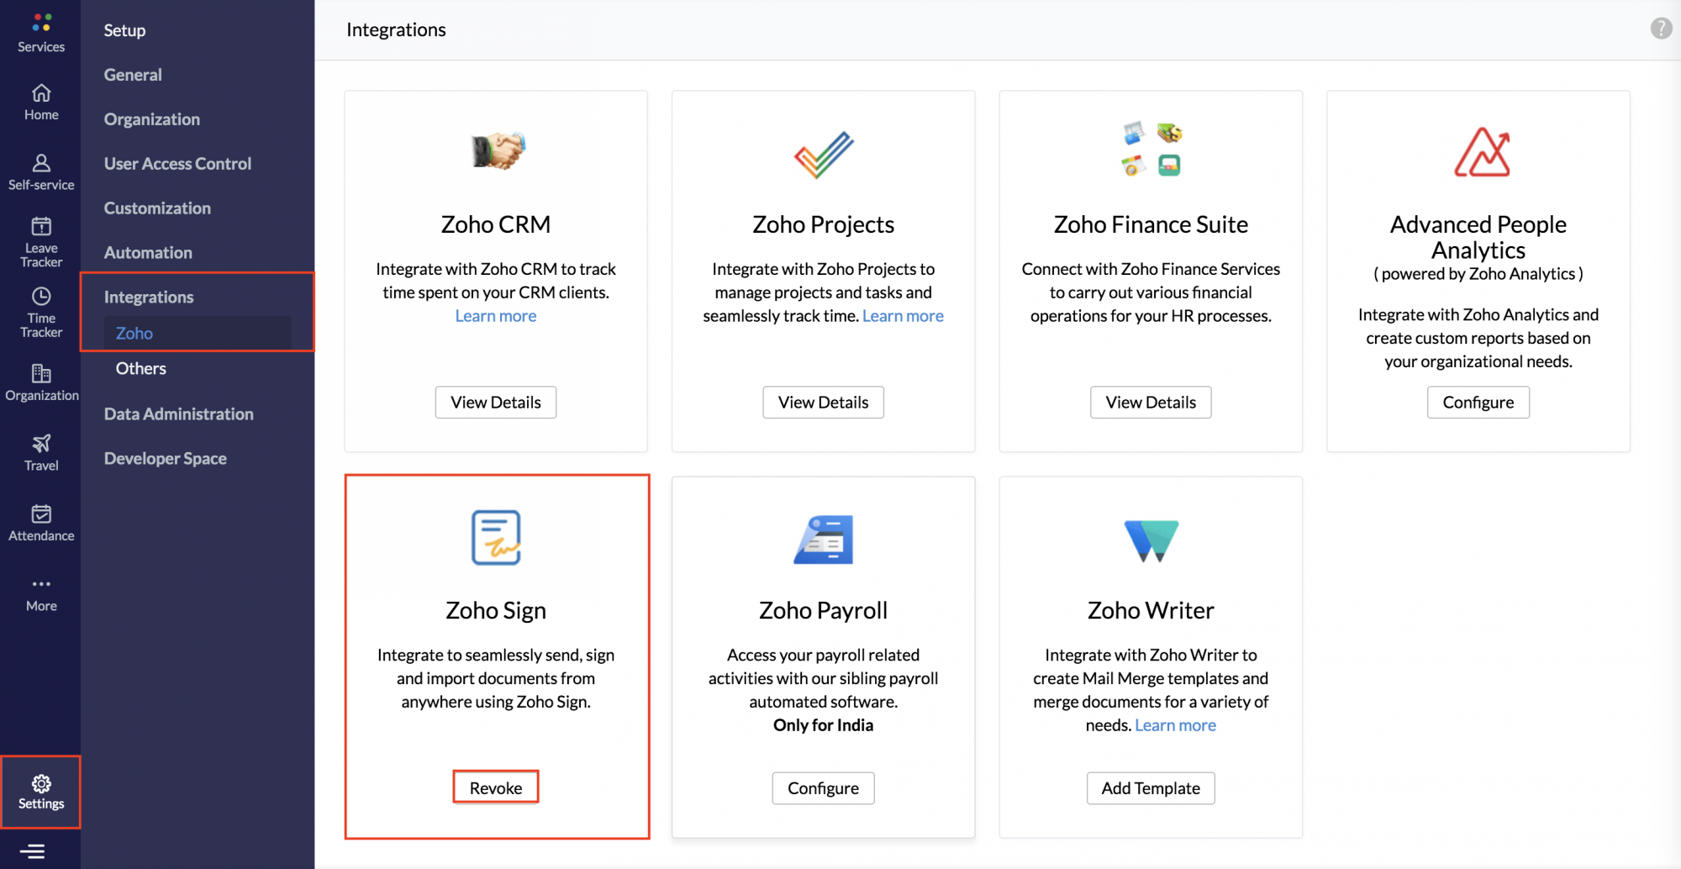Click Learn more under Zoho CRM
Image resolution: width=1681 pixels, height=869 pixels.
[495, 315]
